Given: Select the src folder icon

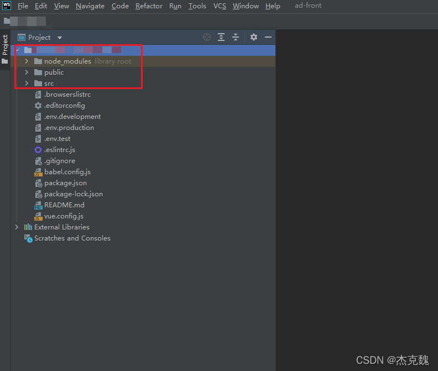Looking at the screenshot, I should coord(38,83).
